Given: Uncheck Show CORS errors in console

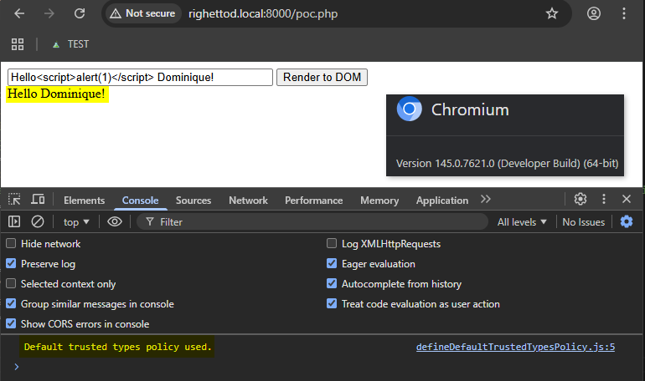Looking at the screenshot, I should click(11, 324).
